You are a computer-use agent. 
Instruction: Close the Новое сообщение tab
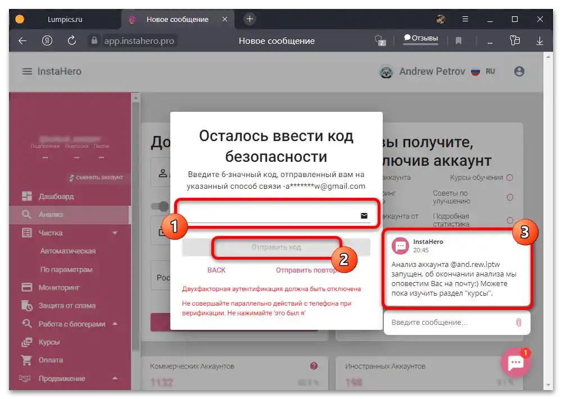225,19
